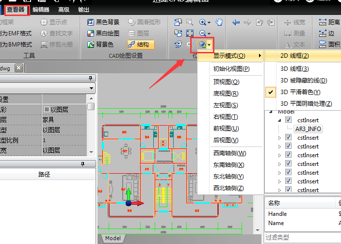The height and width of the screenshot is (244, 341).
Task: Check the first cstInsert tree checkbox
Action: [x=289, y=120]
